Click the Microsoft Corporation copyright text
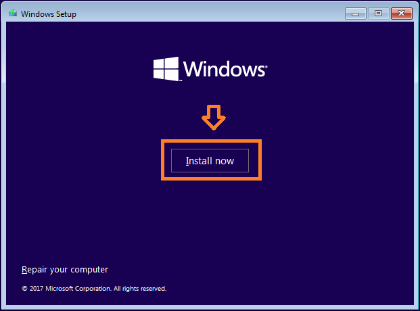Screen dimensions: 420x311 [94, 289]
